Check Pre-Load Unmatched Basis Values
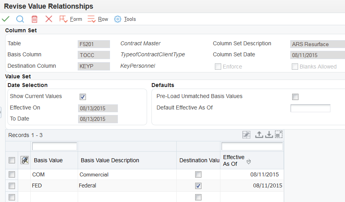Screen dimensions: 345x202 (x=295, y=97)
